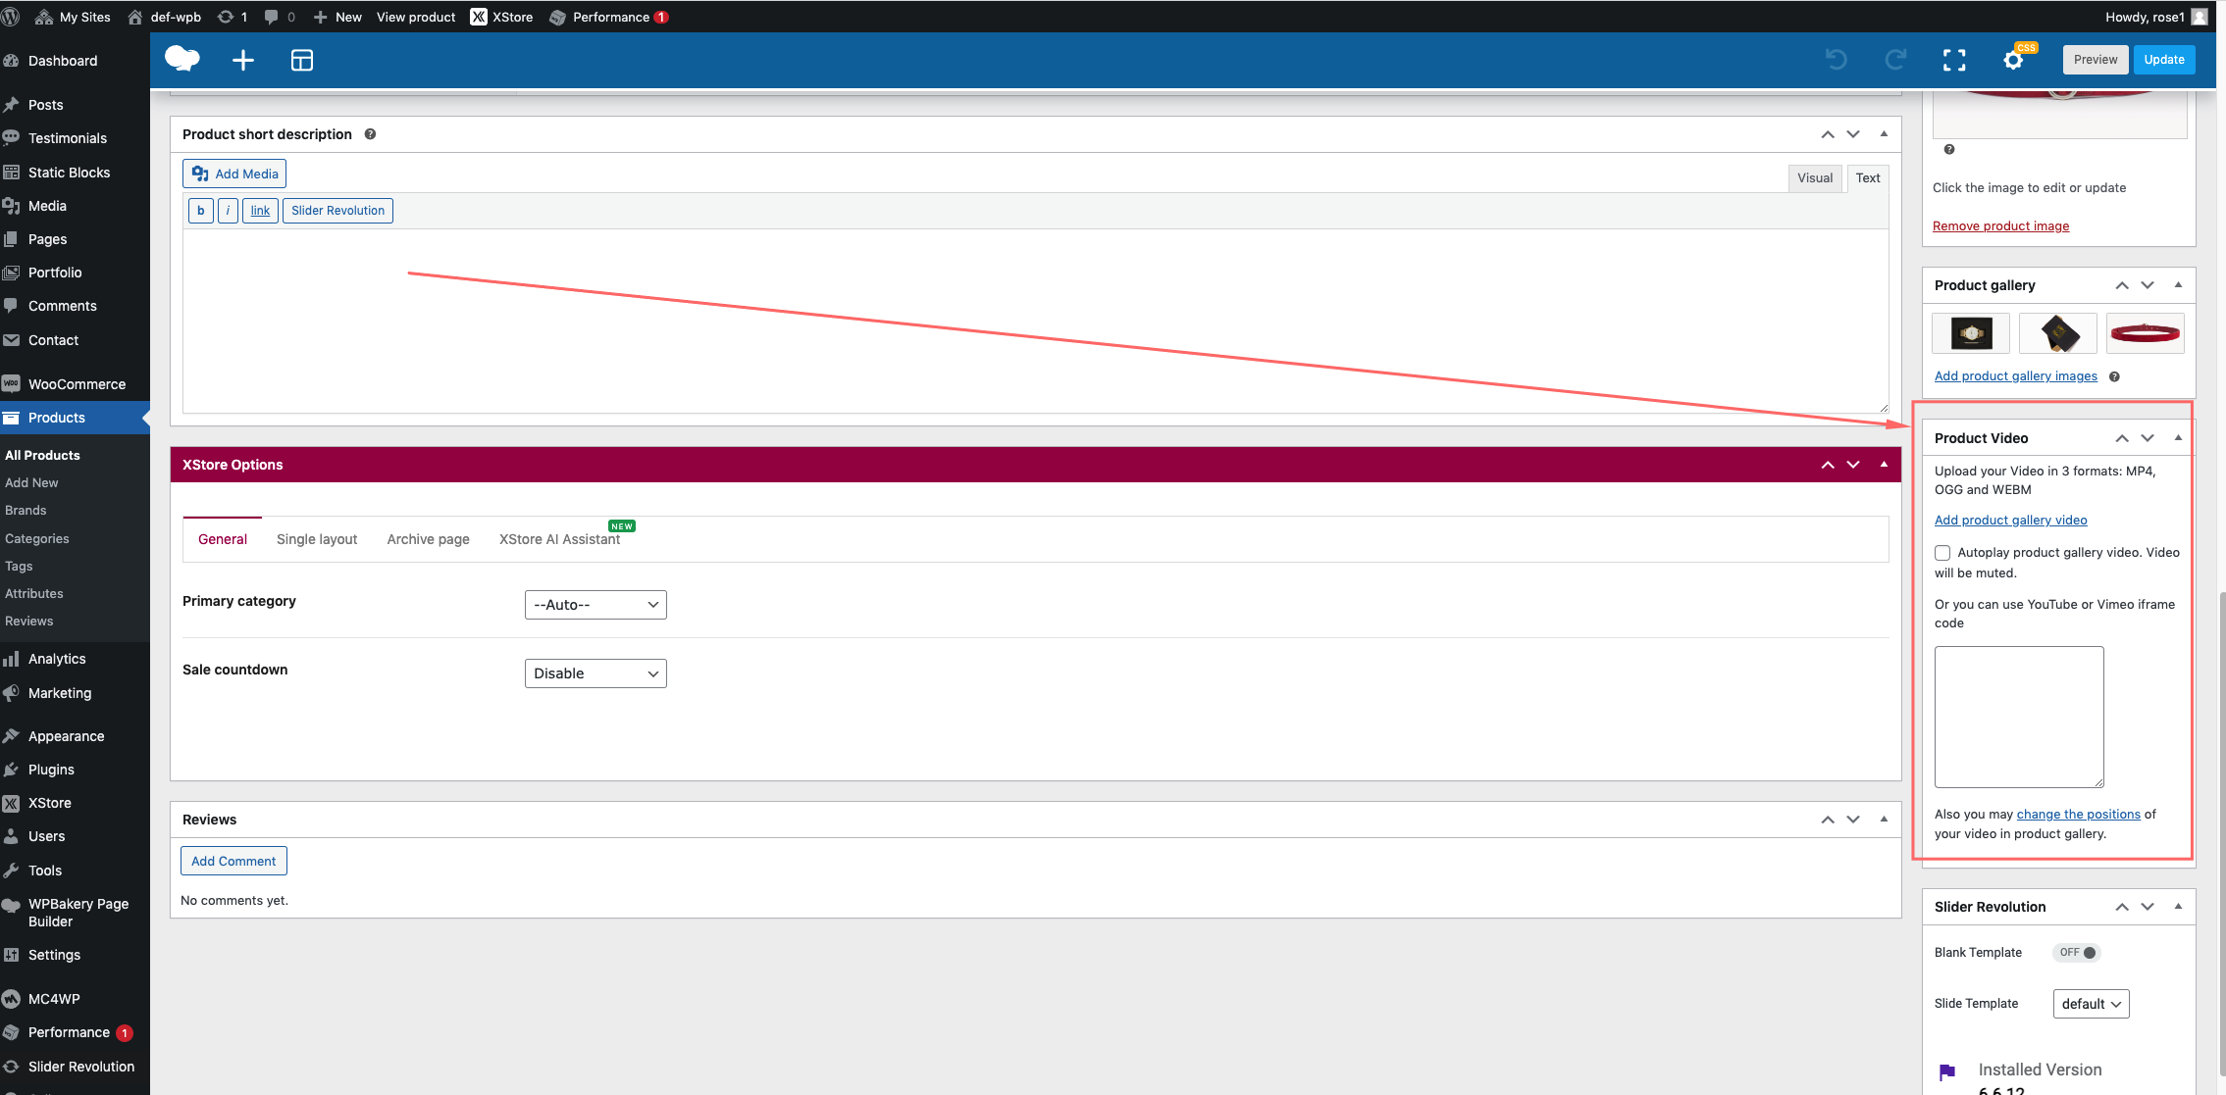This screenshot has width=2226, height=1095.
Task: Select the red bracelet gallery thumbnail
Action: tap(2145, 333)
